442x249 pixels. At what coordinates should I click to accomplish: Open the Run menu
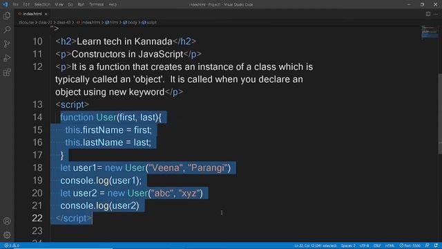click(x=81, y=5)
